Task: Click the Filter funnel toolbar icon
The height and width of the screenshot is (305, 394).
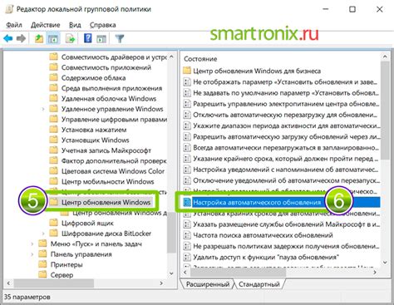Action: coord(120,38)
